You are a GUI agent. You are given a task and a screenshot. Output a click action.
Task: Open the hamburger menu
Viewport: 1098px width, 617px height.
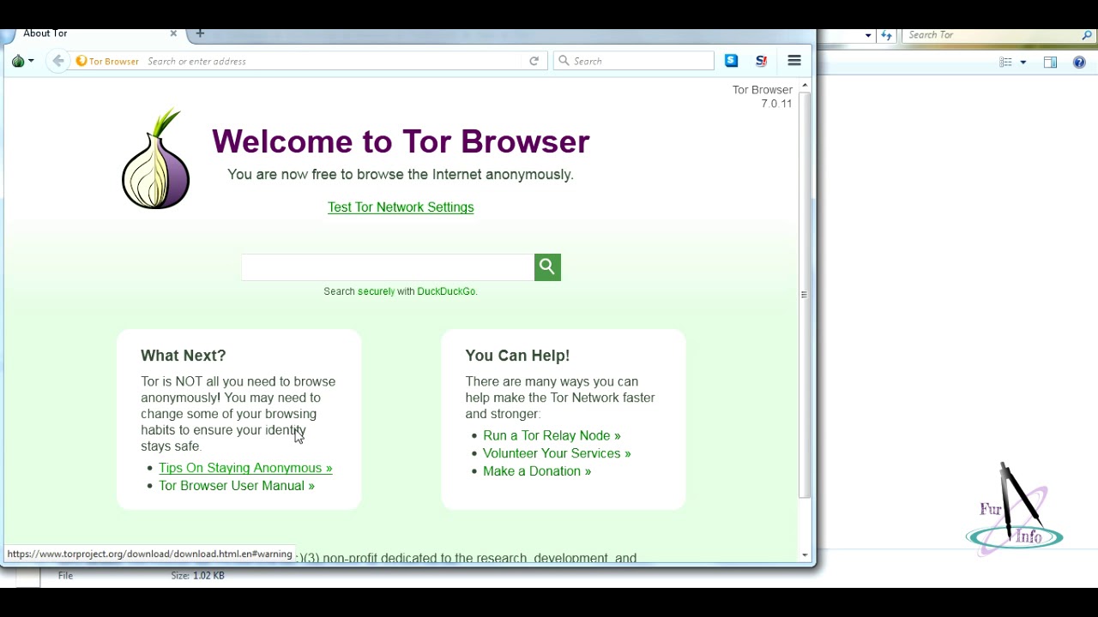click(794, 61)
